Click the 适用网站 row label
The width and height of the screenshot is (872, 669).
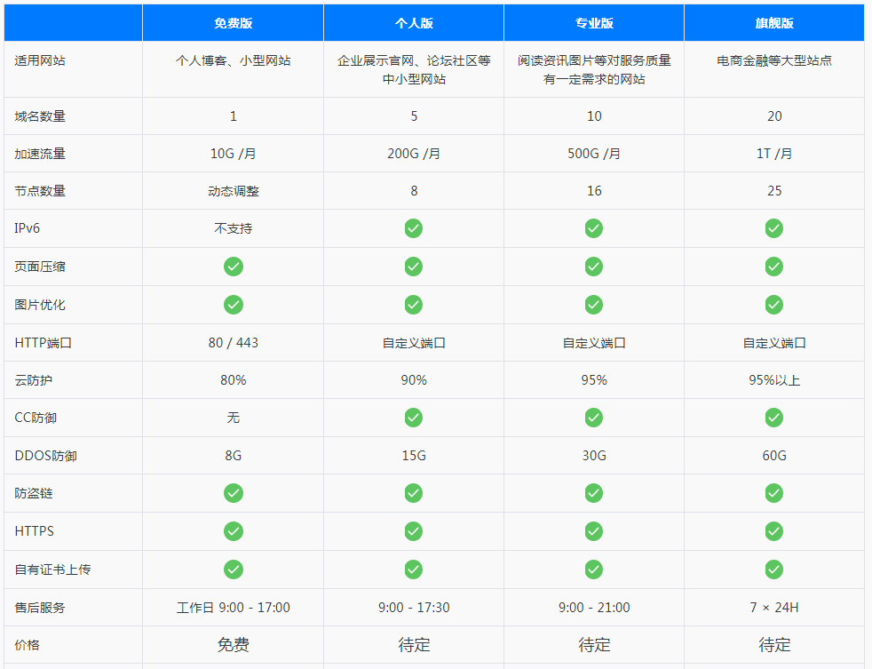coord(39,60)
